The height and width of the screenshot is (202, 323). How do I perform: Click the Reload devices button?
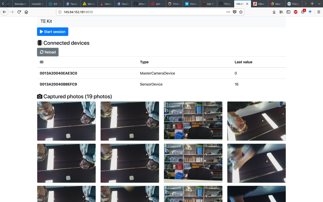click(48, 52)
